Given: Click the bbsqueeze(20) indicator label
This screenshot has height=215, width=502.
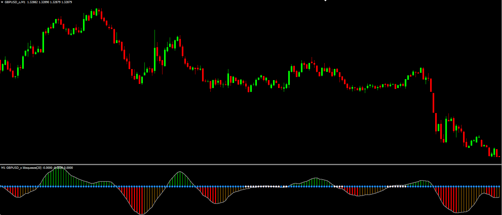Looking at the screenshot, I should (x=32, y=168).
